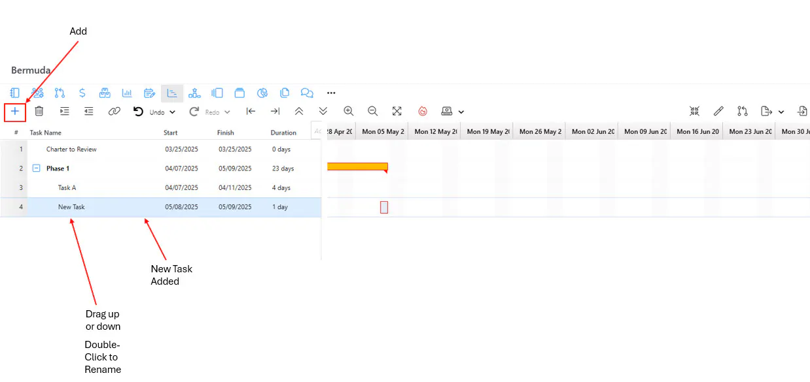Open the Undo history dropdown arrow
Image resolution: width=810 pixels, height=382 pixels.
click(x=172, y=112)
